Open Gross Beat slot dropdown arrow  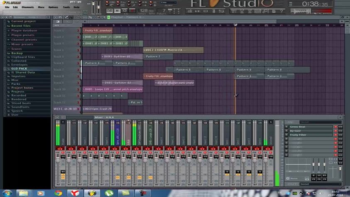[286, 127]
